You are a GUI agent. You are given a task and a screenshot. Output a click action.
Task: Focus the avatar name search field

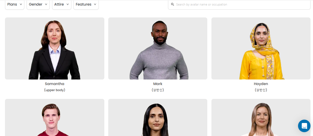pos(239,4)
